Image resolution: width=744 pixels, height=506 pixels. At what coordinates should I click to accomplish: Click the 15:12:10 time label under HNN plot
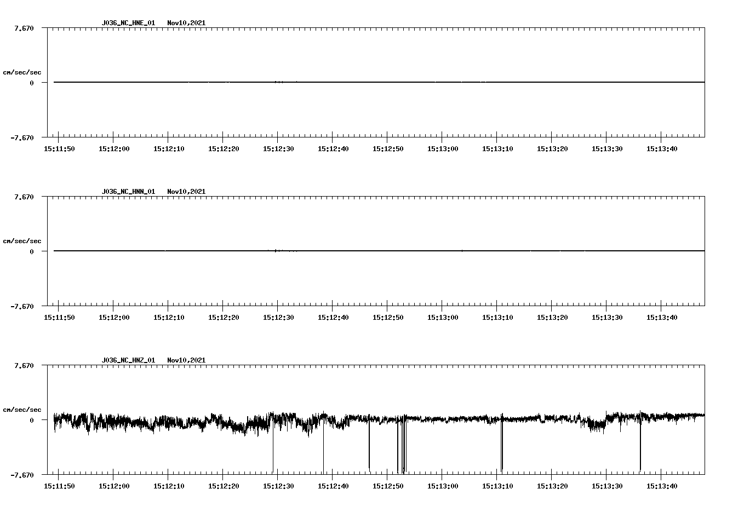tap(169, 318)
